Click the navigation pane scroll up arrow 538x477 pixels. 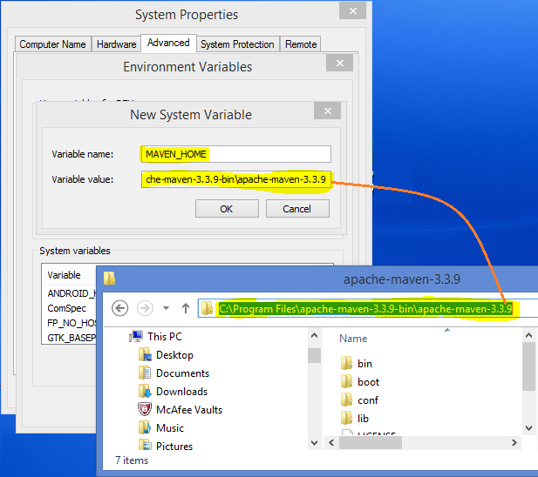point(314,335)
